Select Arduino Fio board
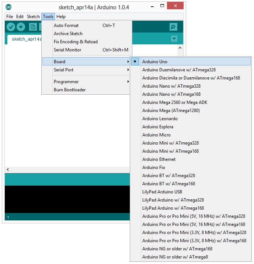Viewport: 254px width, 264px height. tap(191, 167)
